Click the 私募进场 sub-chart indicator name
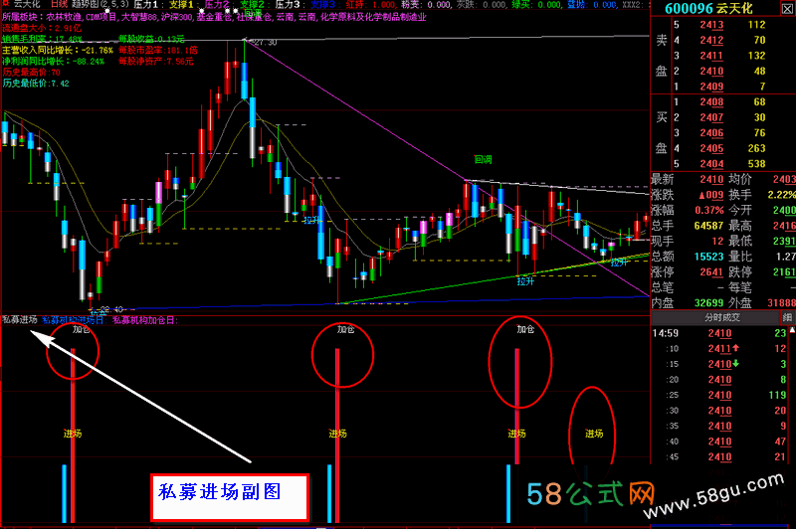 pos(20,319)
